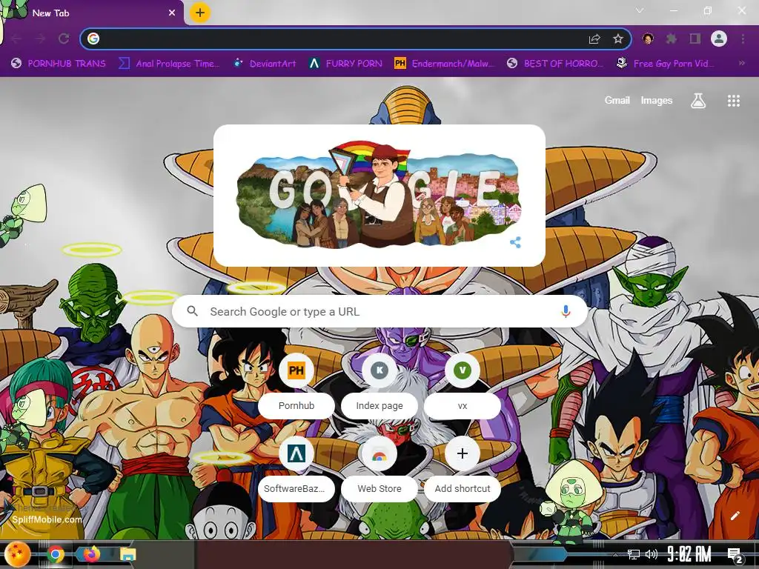Open a new tab with plus button
Image resolution: width=759 pixels, height=569 pixels.
(x=200, y=13)
